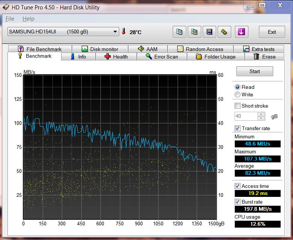Switch to the Health tab
This screenshot has height=240, width=293.
[x=116, y=57]
